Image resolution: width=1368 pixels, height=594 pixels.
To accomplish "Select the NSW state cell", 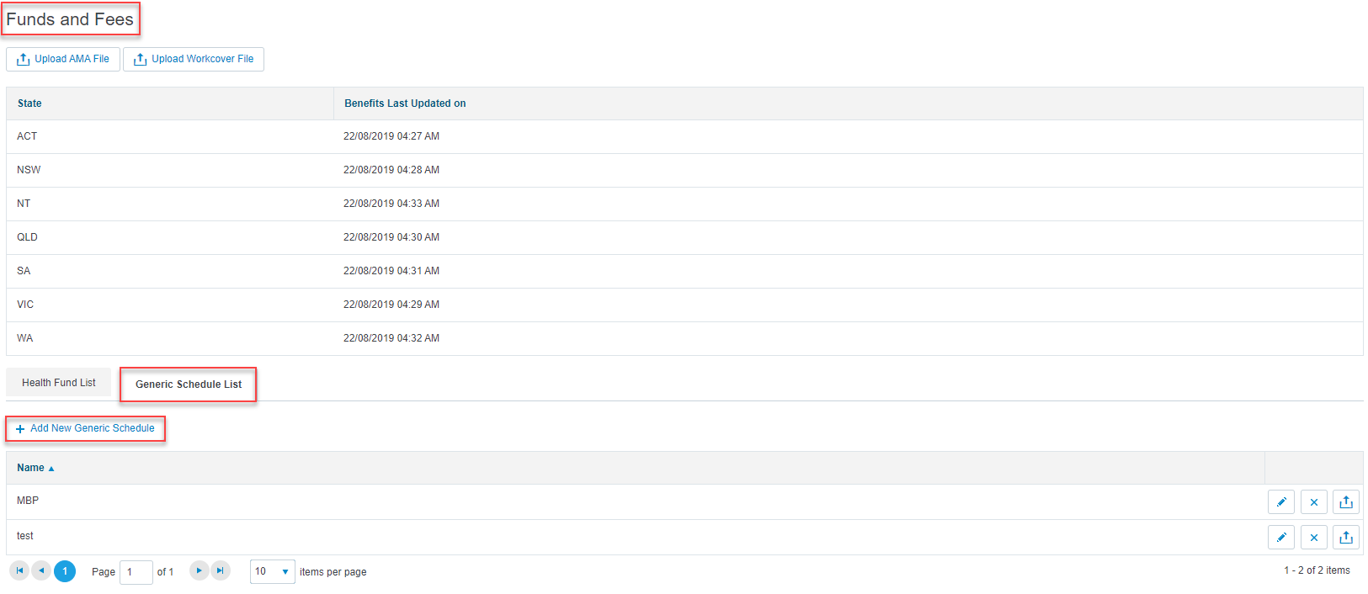I will (x=170, y=170).
